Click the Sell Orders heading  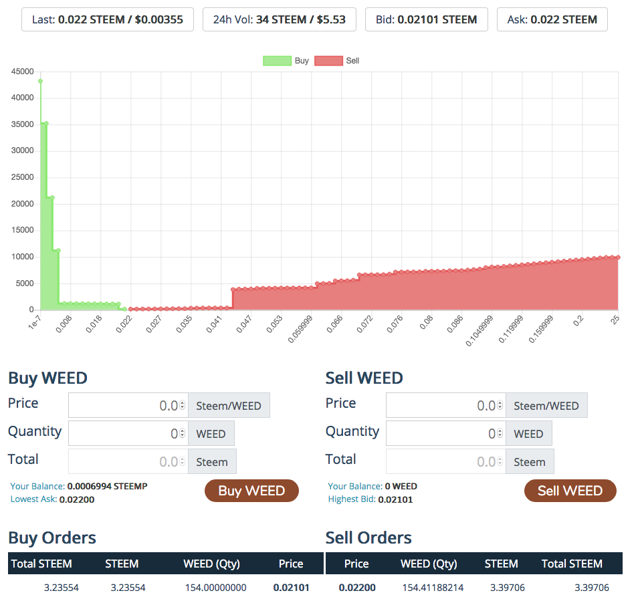point(368,538)
